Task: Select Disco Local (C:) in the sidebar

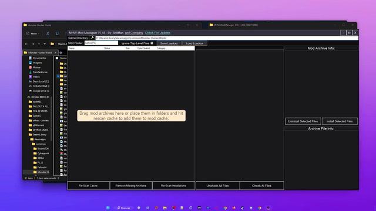Action: tap(39, 81)
